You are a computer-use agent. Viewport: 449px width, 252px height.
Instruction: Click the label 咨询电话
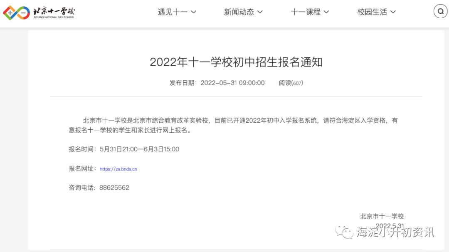(81, 188)
